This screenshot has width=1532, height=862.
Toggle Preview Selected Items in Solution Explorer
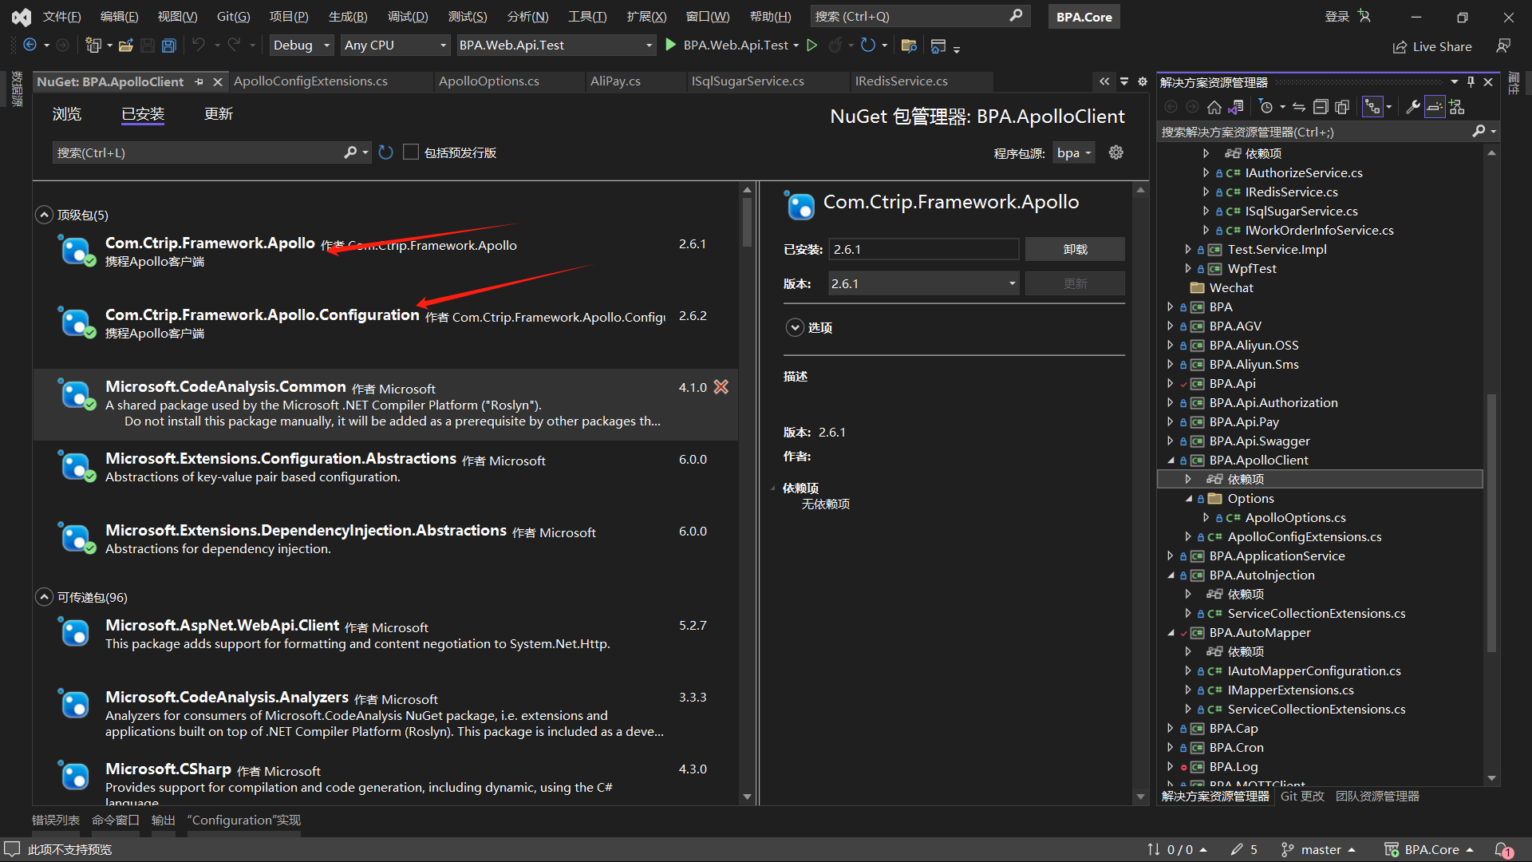pyautogui.click(x=1435, y=107)
